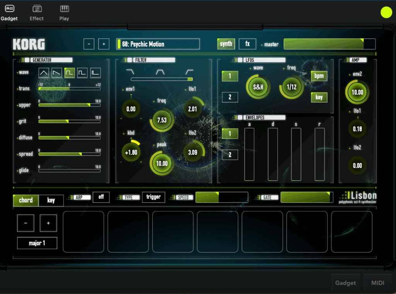Open the major 1 chord set selector
Screen dimensions: 396x294
coord(37,243)
